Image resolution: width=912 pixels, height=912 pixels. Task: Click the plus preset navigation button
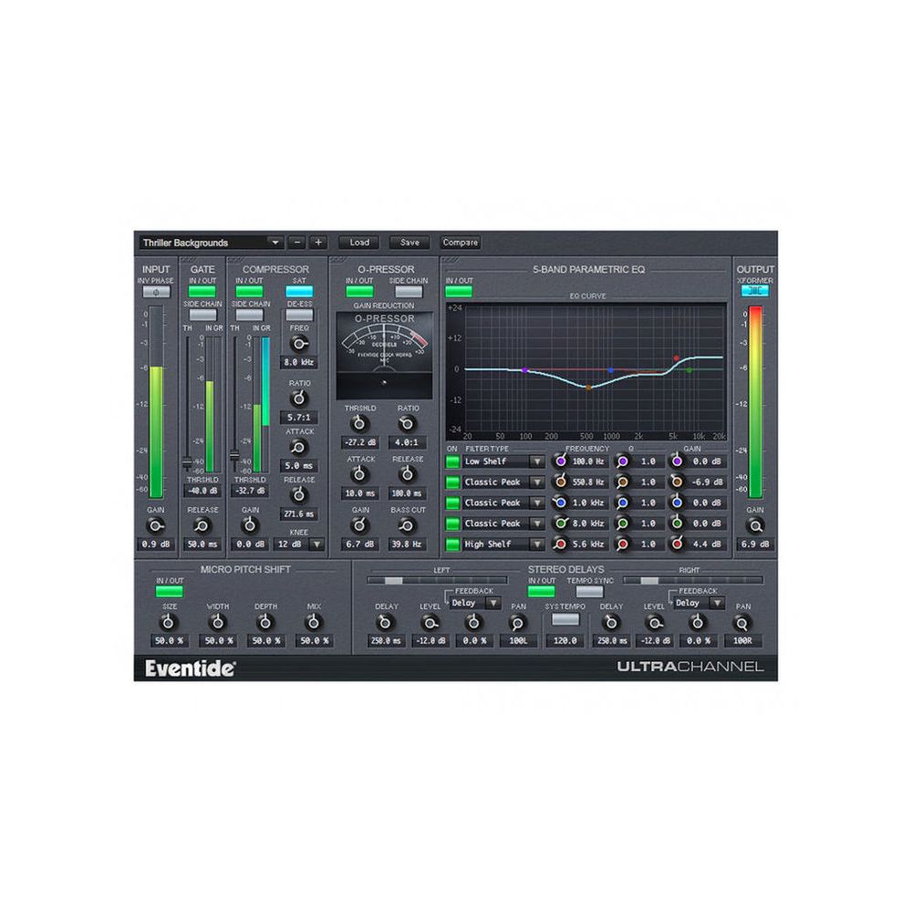[318, 243]
